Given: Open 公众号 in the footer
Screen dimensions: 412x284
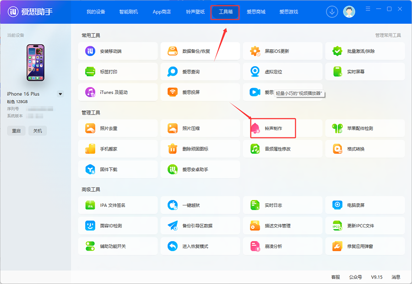Looking at the screenshot, I should pos(355,277).
